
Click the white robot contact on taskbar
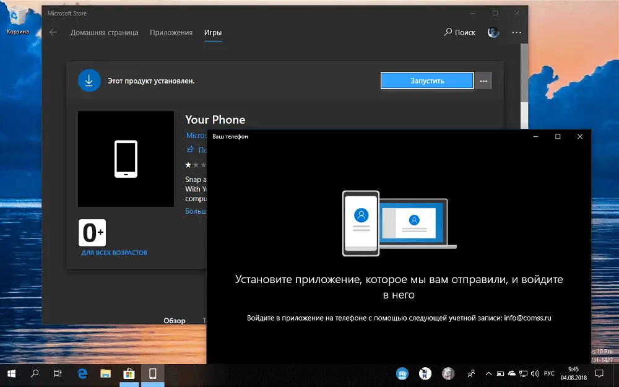[x=425, y=373]
